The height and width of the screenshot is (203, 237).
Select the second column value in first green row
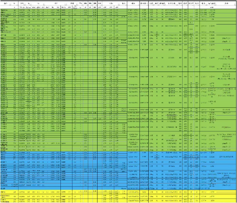pyautogui.click(x=14, y=10)
